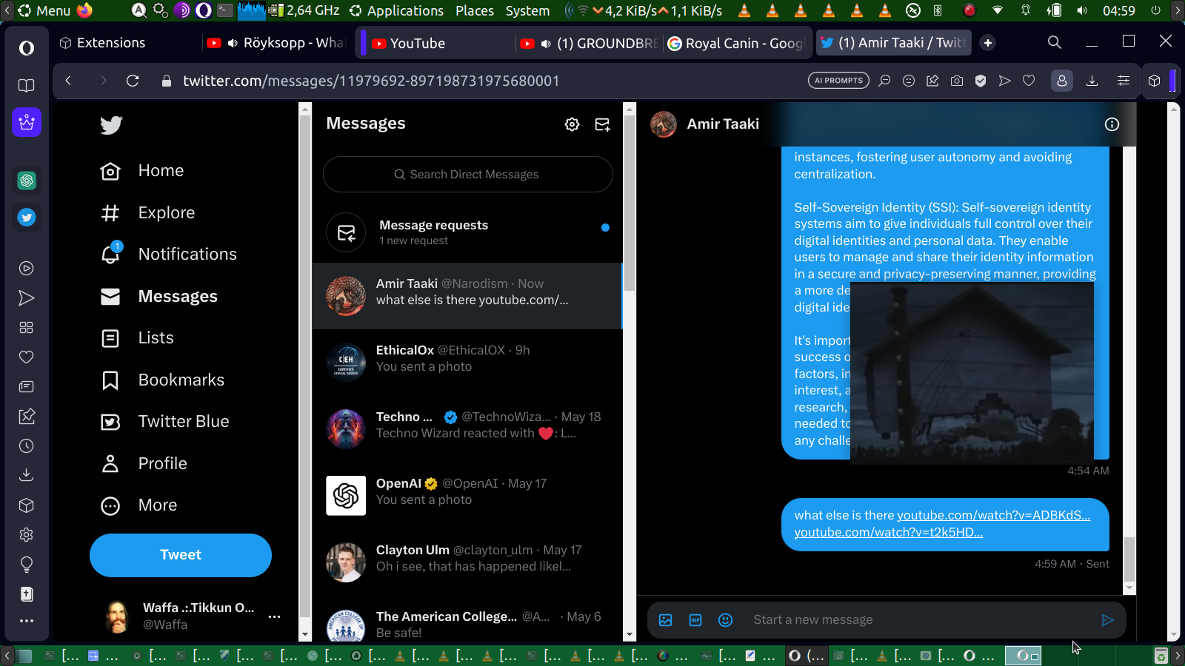
Task: Click the conversation scrollbar thumb
Action: pos(1129,559)
